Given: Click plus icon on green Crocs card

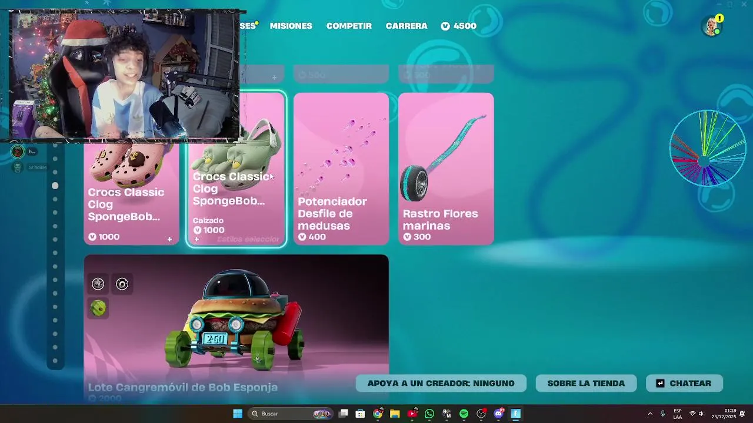Looking at the screenshot, I should pos(196,239).
